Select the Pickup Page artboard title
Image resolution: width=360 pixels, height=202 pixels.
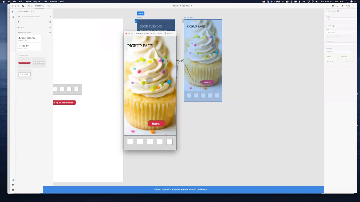(189, 17)
